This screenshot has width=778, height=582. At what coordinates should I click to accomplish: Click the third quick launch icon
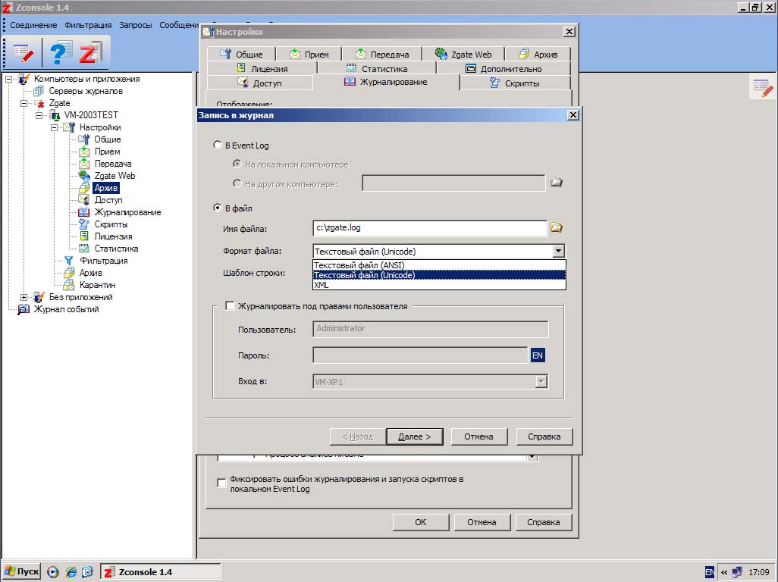(x=87, y=572)
